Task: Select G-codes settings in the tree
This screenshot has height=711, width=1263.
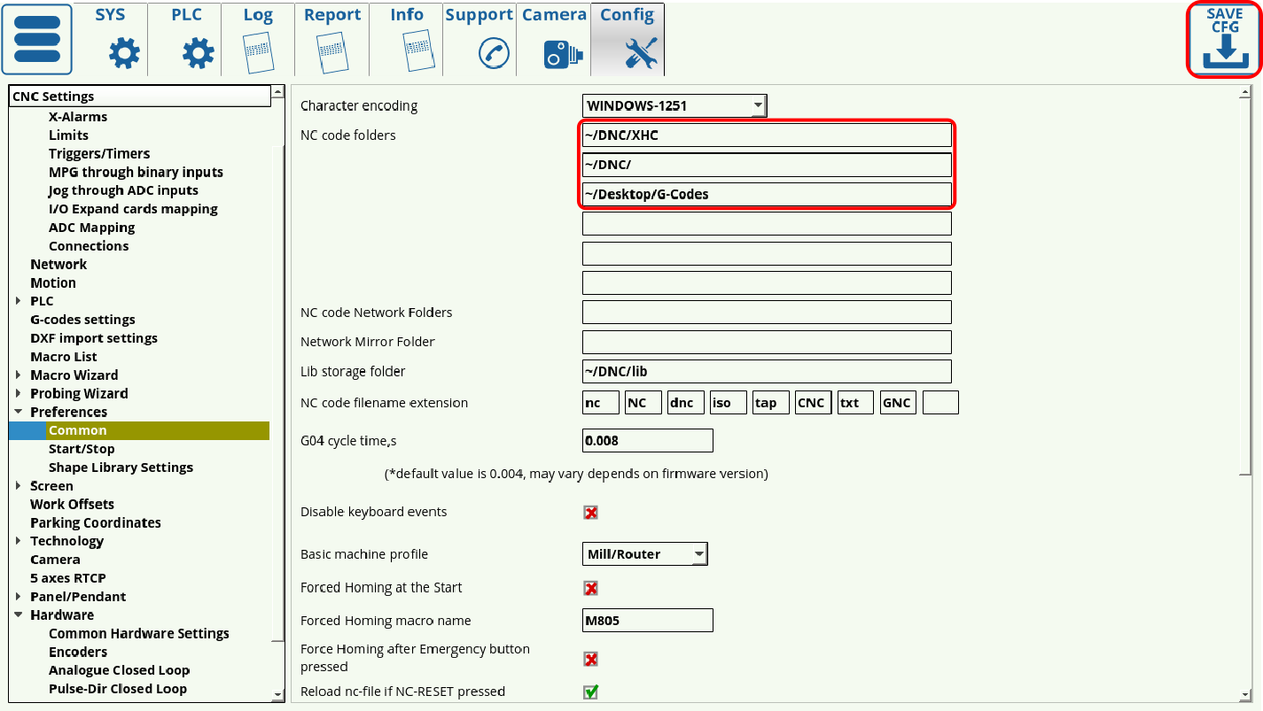Action: 82,320
